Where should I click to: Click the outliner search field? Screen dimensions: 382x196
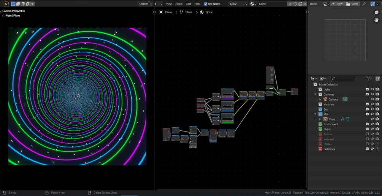pyautogui.click(x=343, y=79)
